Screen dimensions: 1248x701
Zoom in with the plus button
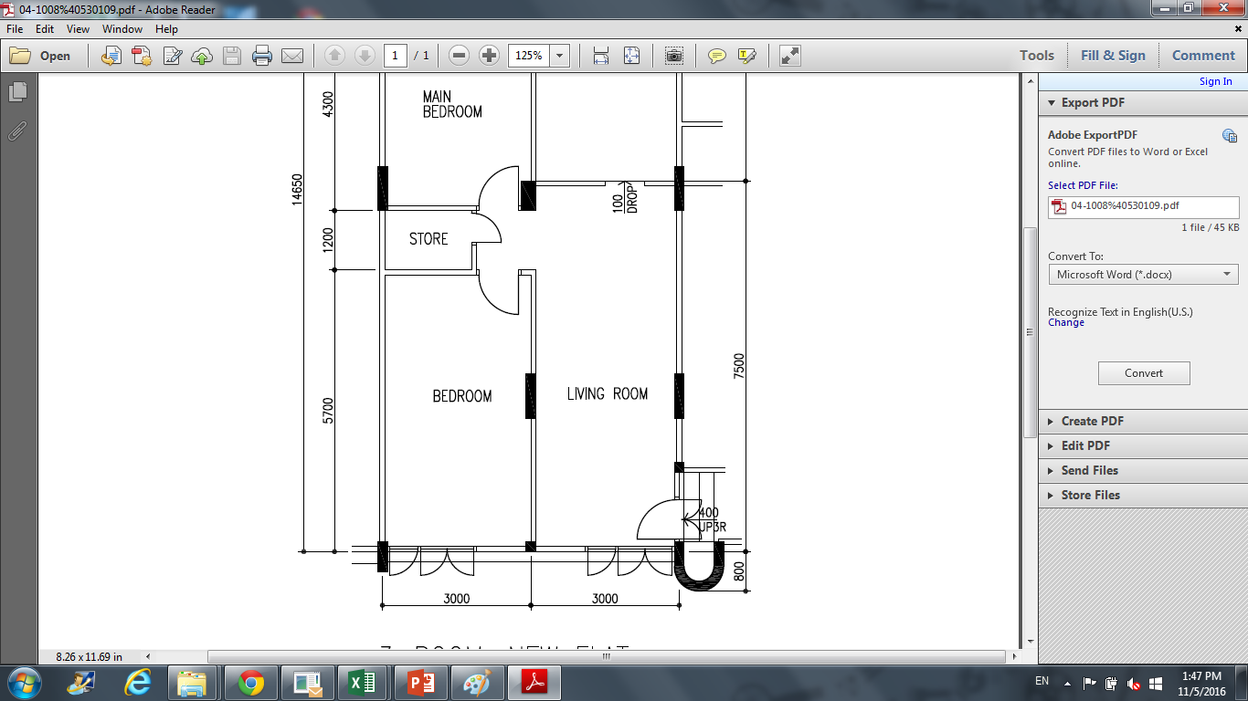click(489, 56)
